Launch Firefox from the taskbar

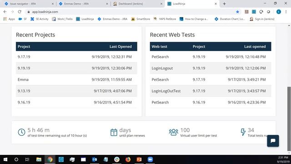pos(128,159)
